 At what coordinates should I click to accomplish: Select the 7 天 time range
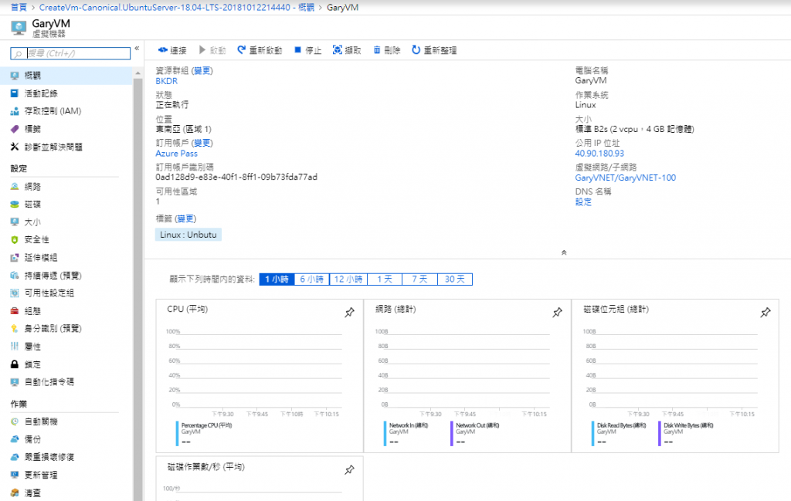419,279
